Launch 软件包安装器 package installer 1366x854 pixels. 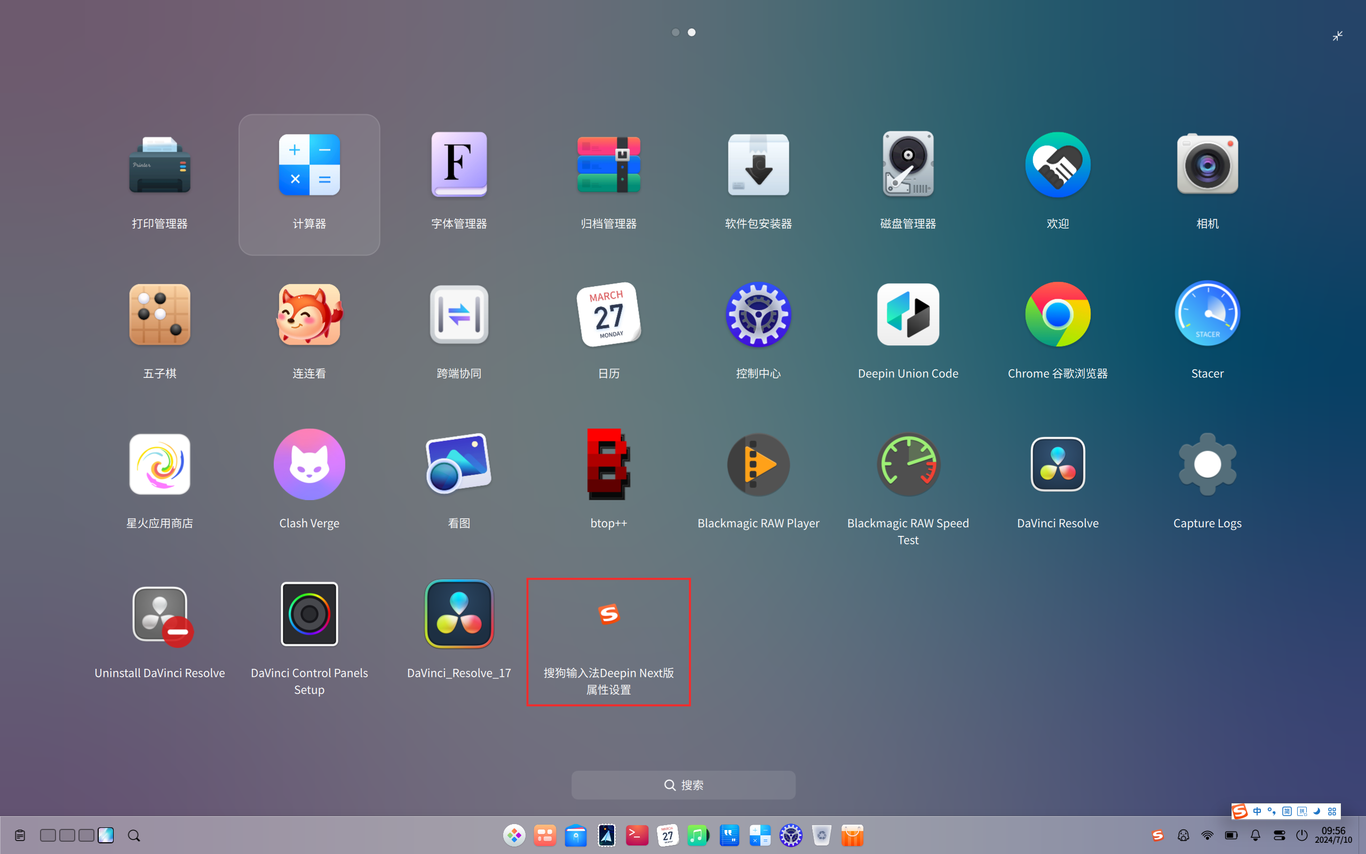pos(758,182)
